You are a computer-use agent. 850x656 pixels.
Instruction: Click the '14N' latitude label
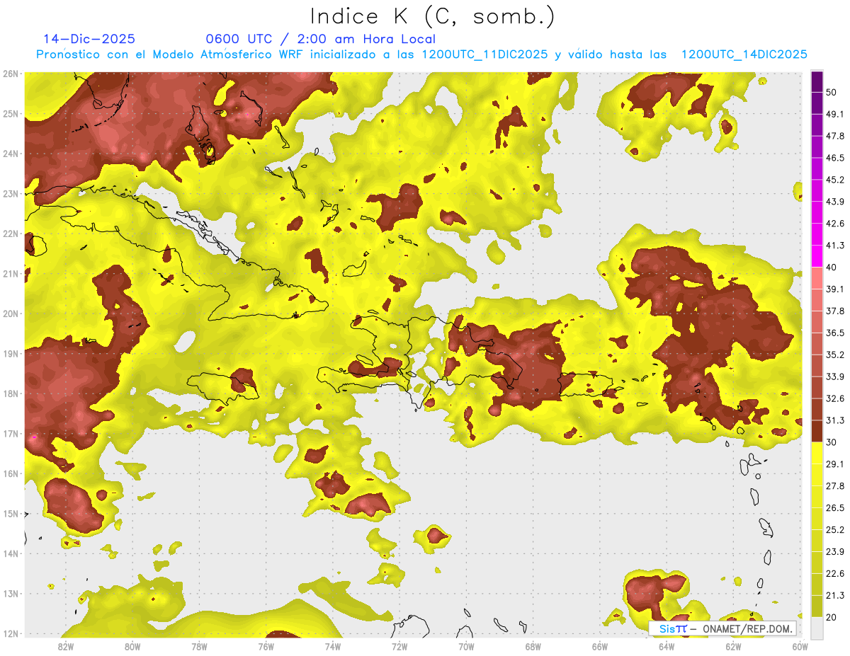(11, 553)
